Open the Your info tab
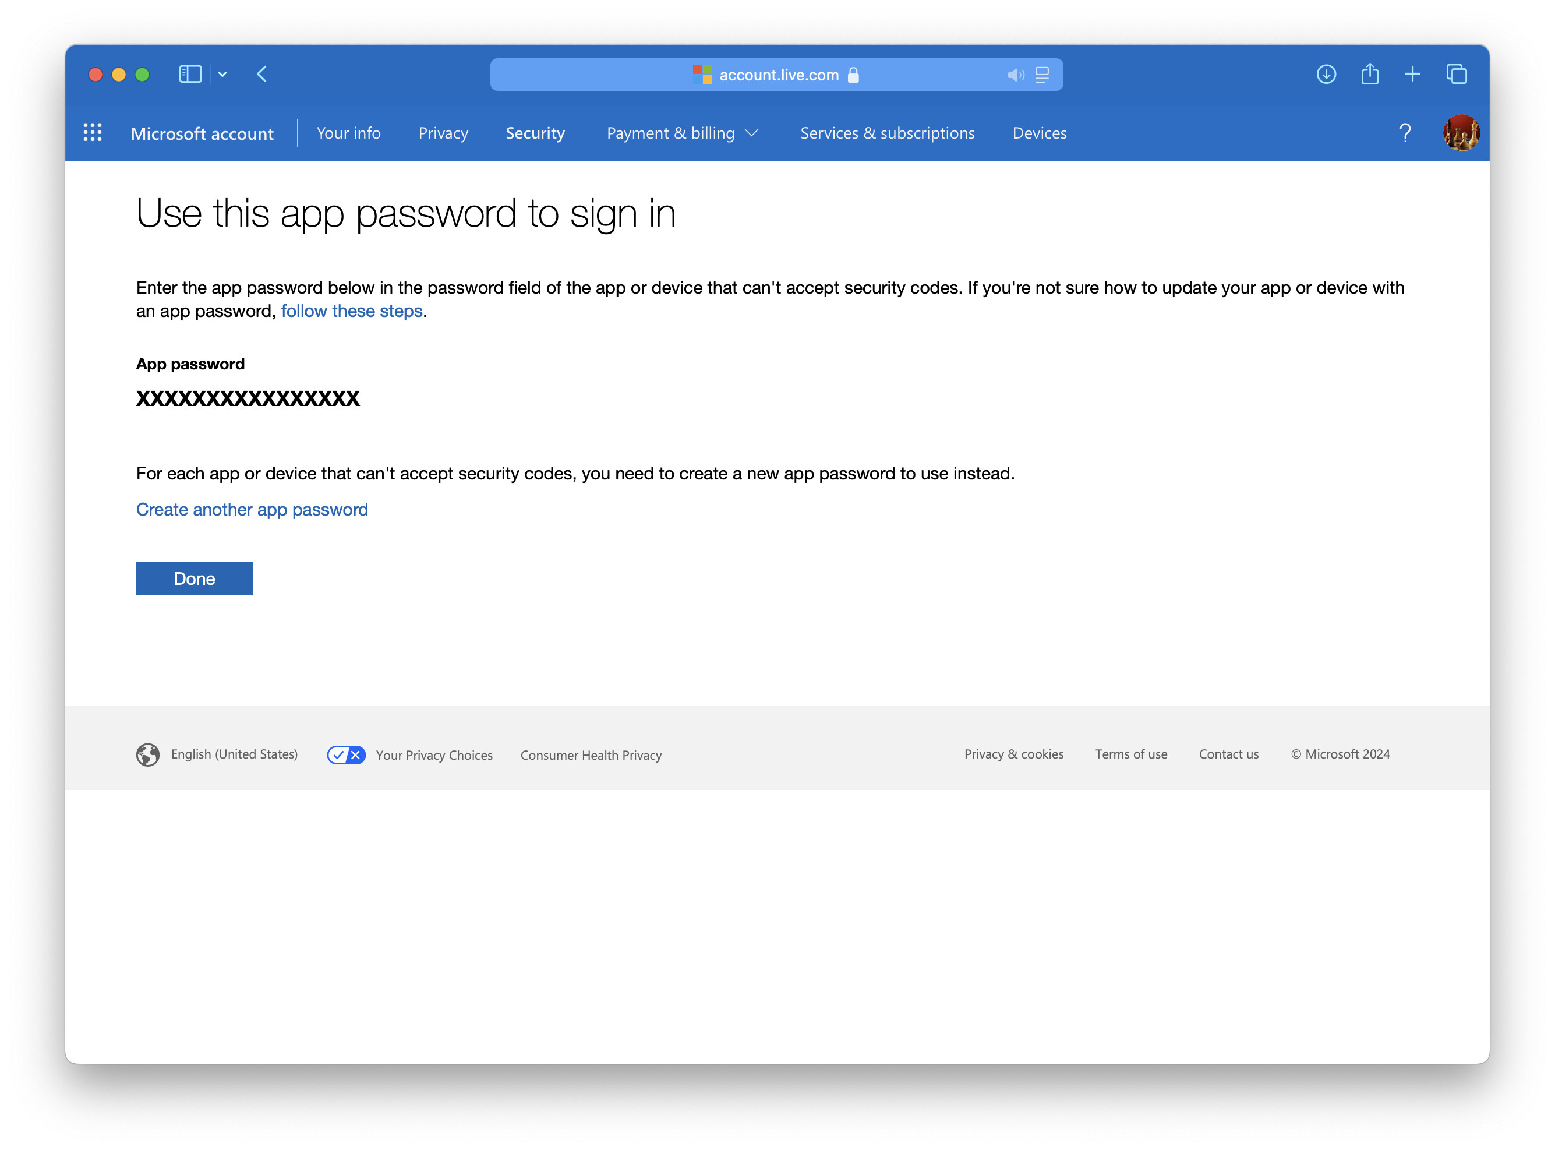1555x1150 pixels. point(349,132)
